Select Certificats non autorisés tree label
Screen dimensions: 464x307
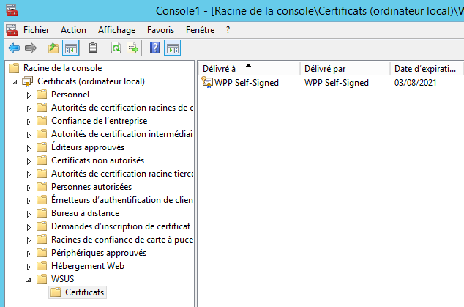[x=97, y=160]
